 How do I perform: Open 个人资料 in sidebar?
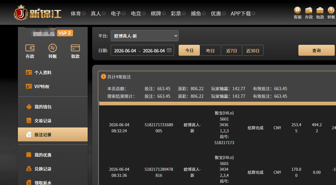click(x=53, y=72)
